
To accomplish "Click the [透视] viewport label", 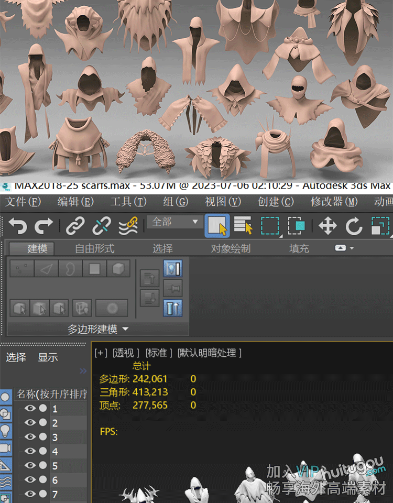I will (126, 353).
